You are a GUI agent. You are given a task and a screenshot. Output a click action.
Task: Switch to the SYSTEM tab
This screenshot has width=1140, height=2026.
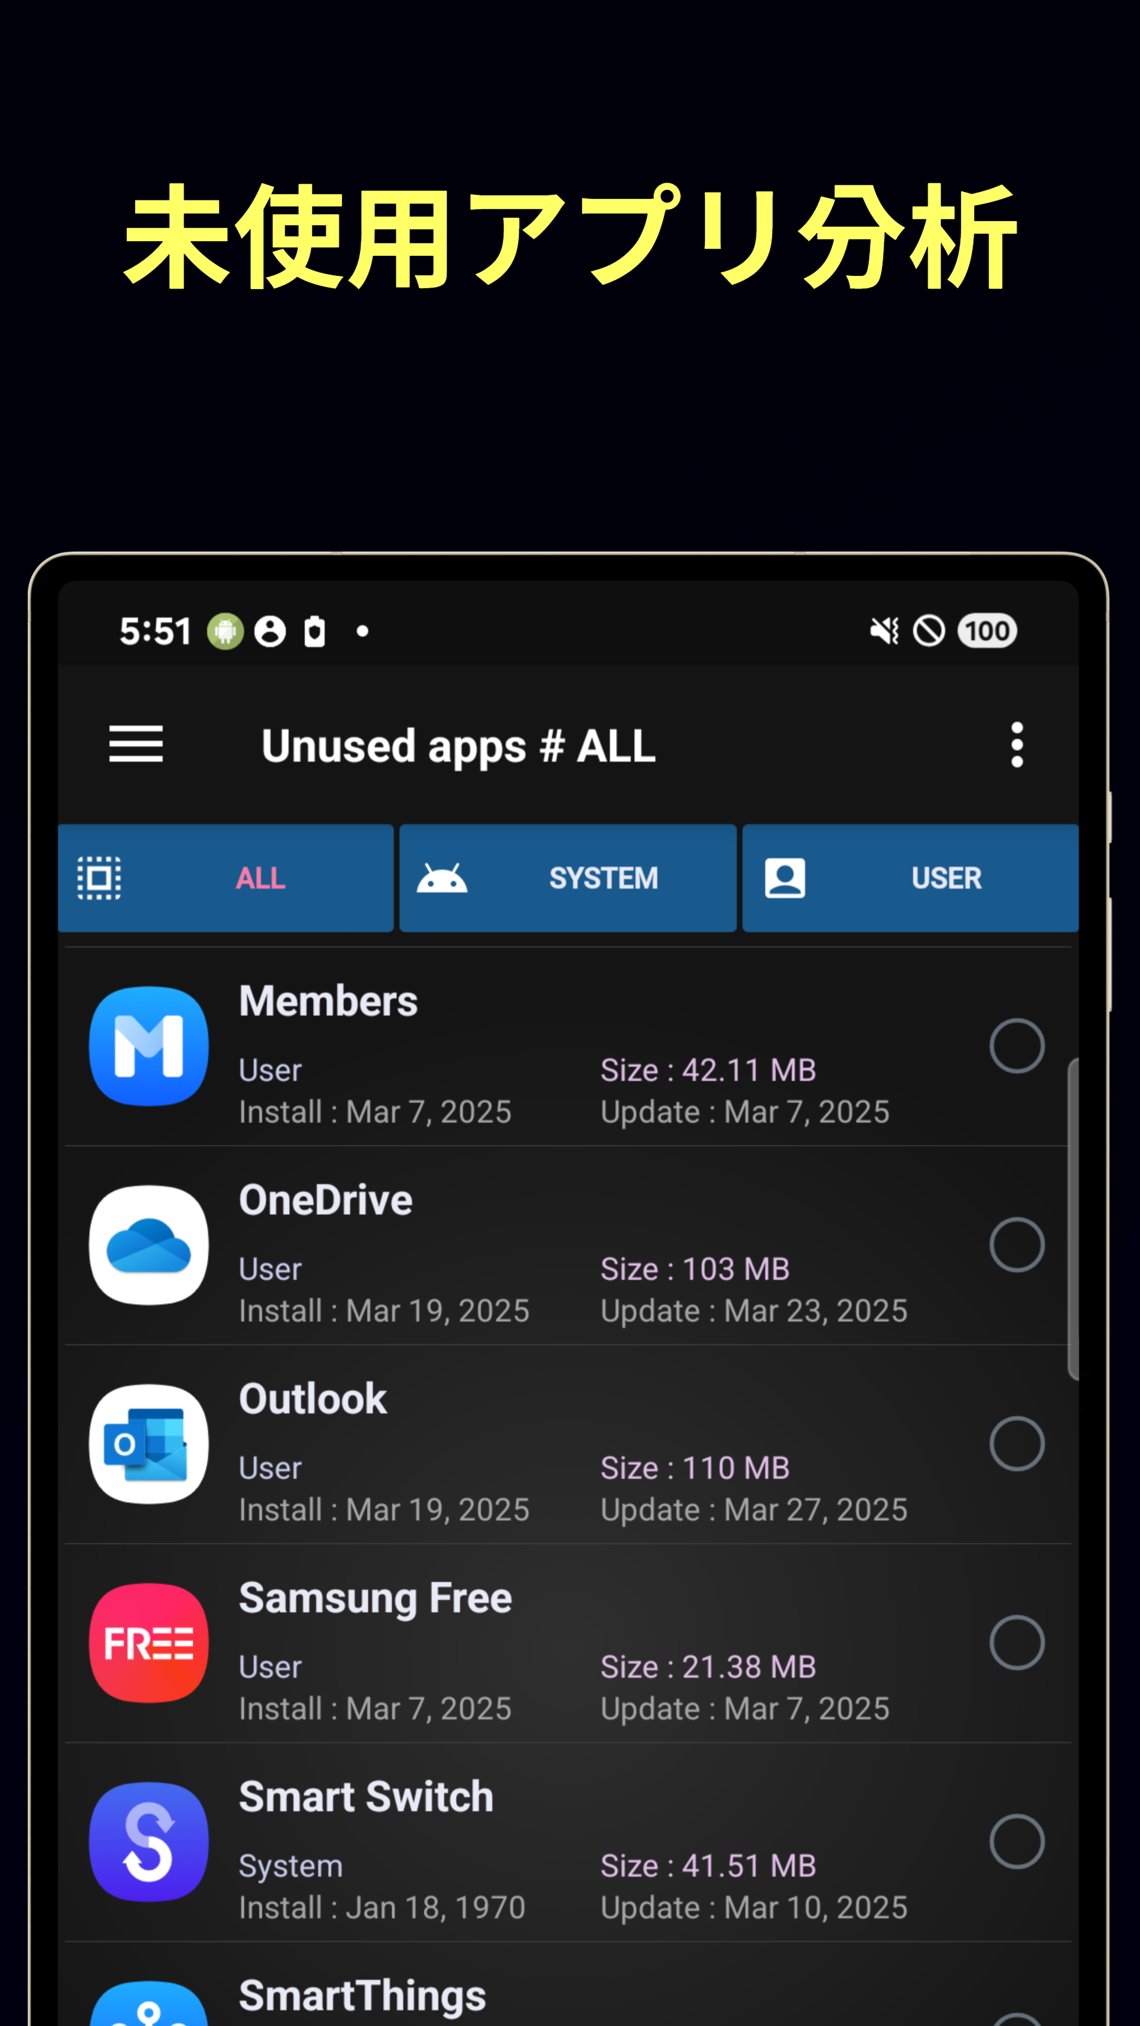568,878
